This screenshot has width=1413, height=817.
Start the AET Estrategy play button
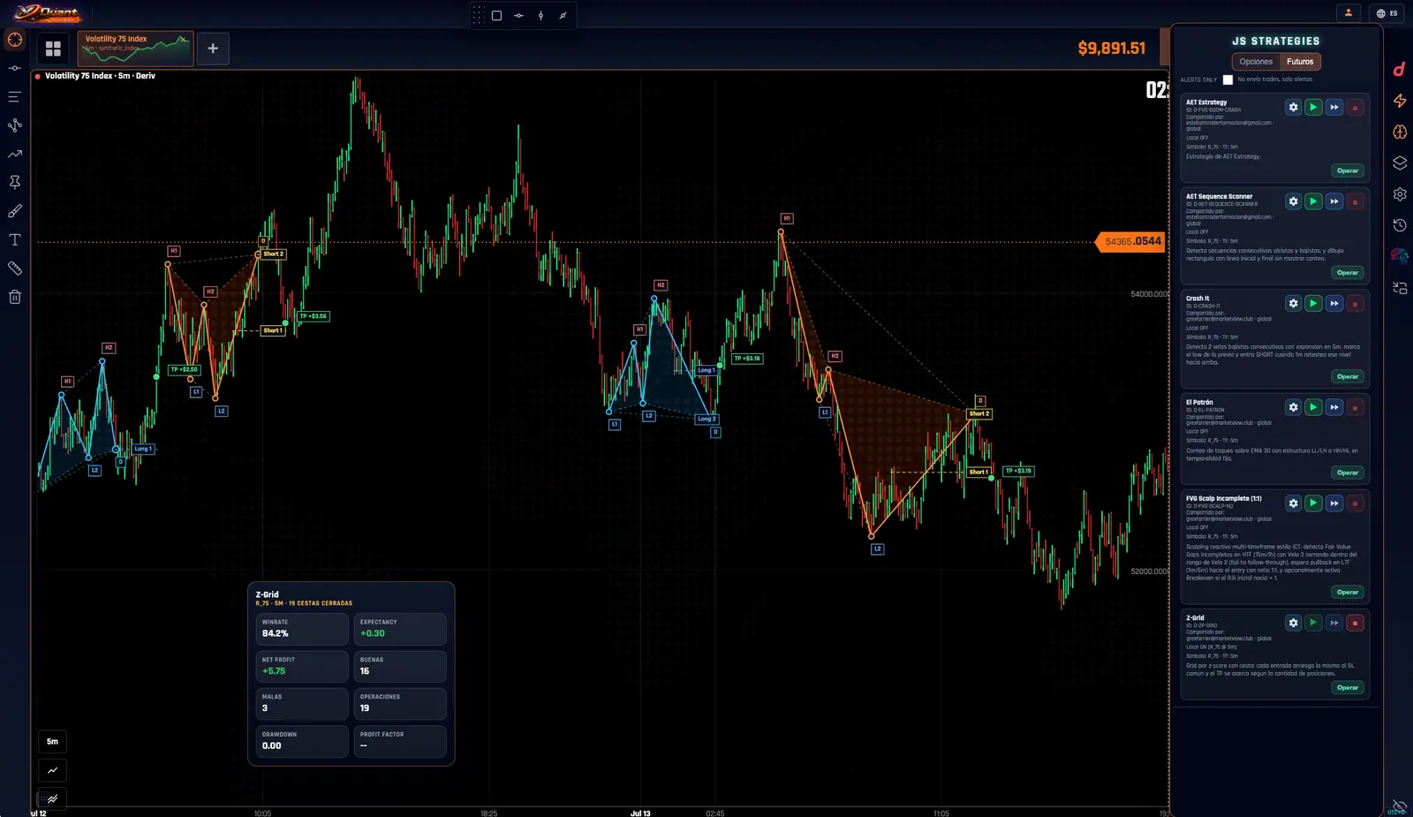[x=1313, y=107]
